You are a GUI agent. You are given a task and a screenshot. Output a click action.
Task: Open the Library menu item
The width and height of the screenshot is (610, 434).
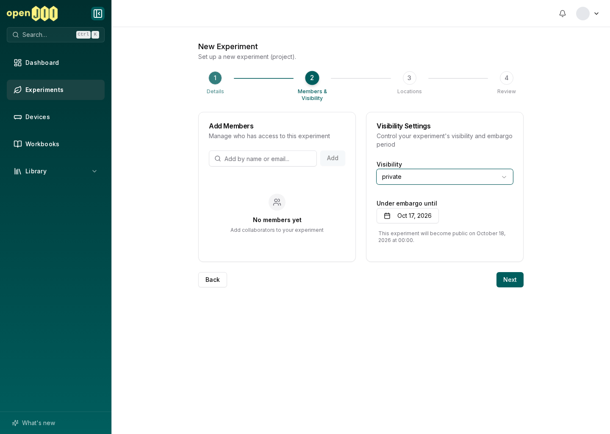pos(55,171)
